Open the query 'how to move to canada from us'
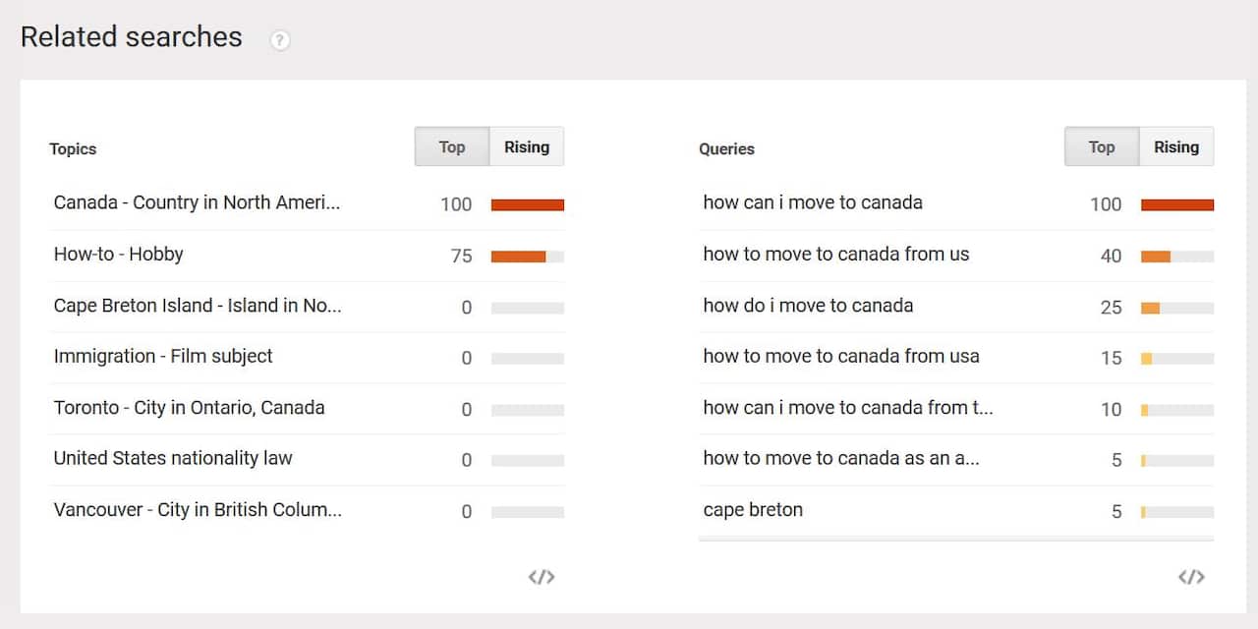This screenshot has height=629, width=1258. [x=835, y=254]
